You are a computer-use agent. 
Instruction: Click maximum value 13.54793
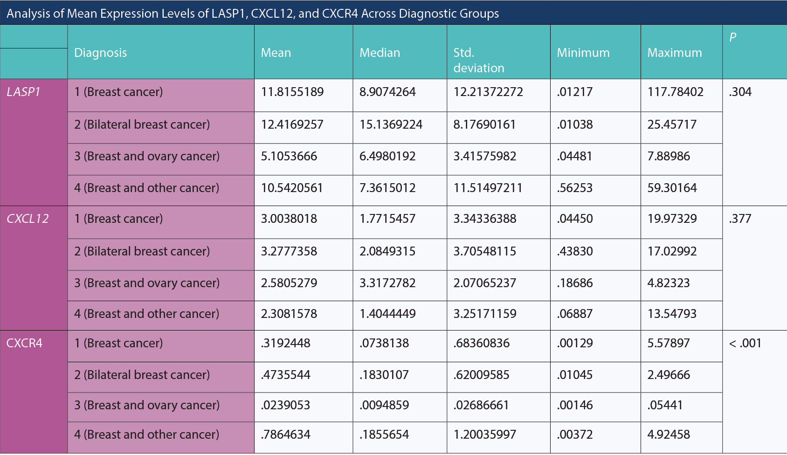672,314
